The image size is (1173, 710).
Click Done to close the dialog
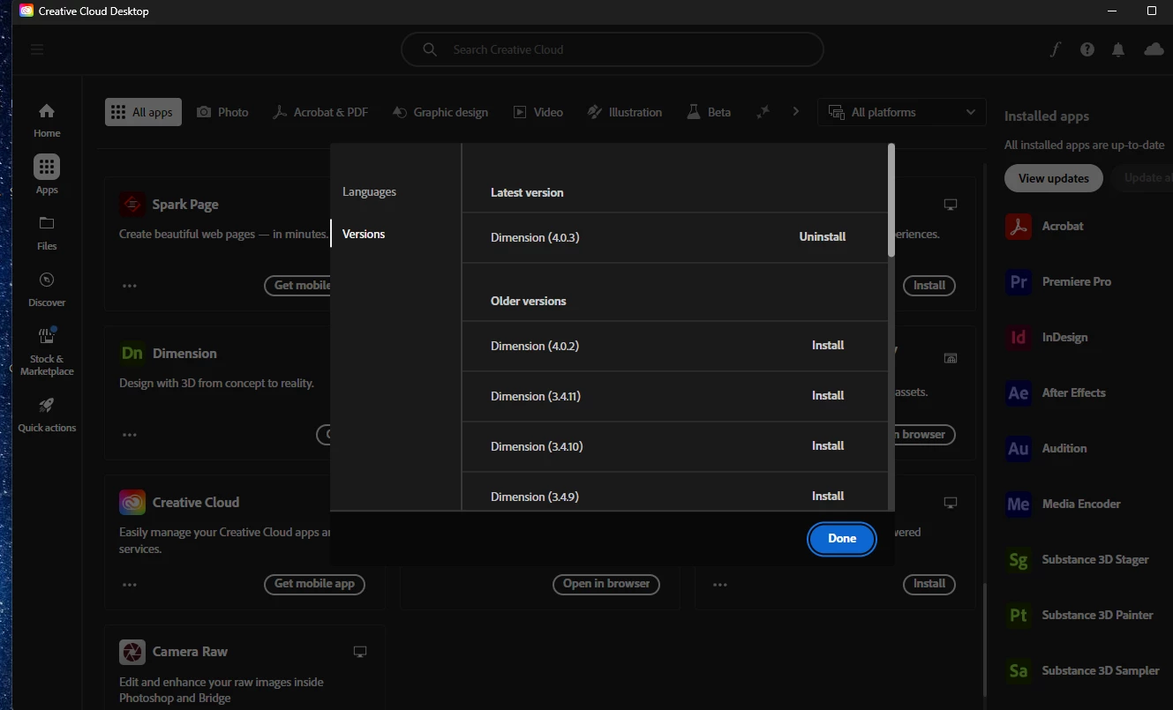click(842, 538)
